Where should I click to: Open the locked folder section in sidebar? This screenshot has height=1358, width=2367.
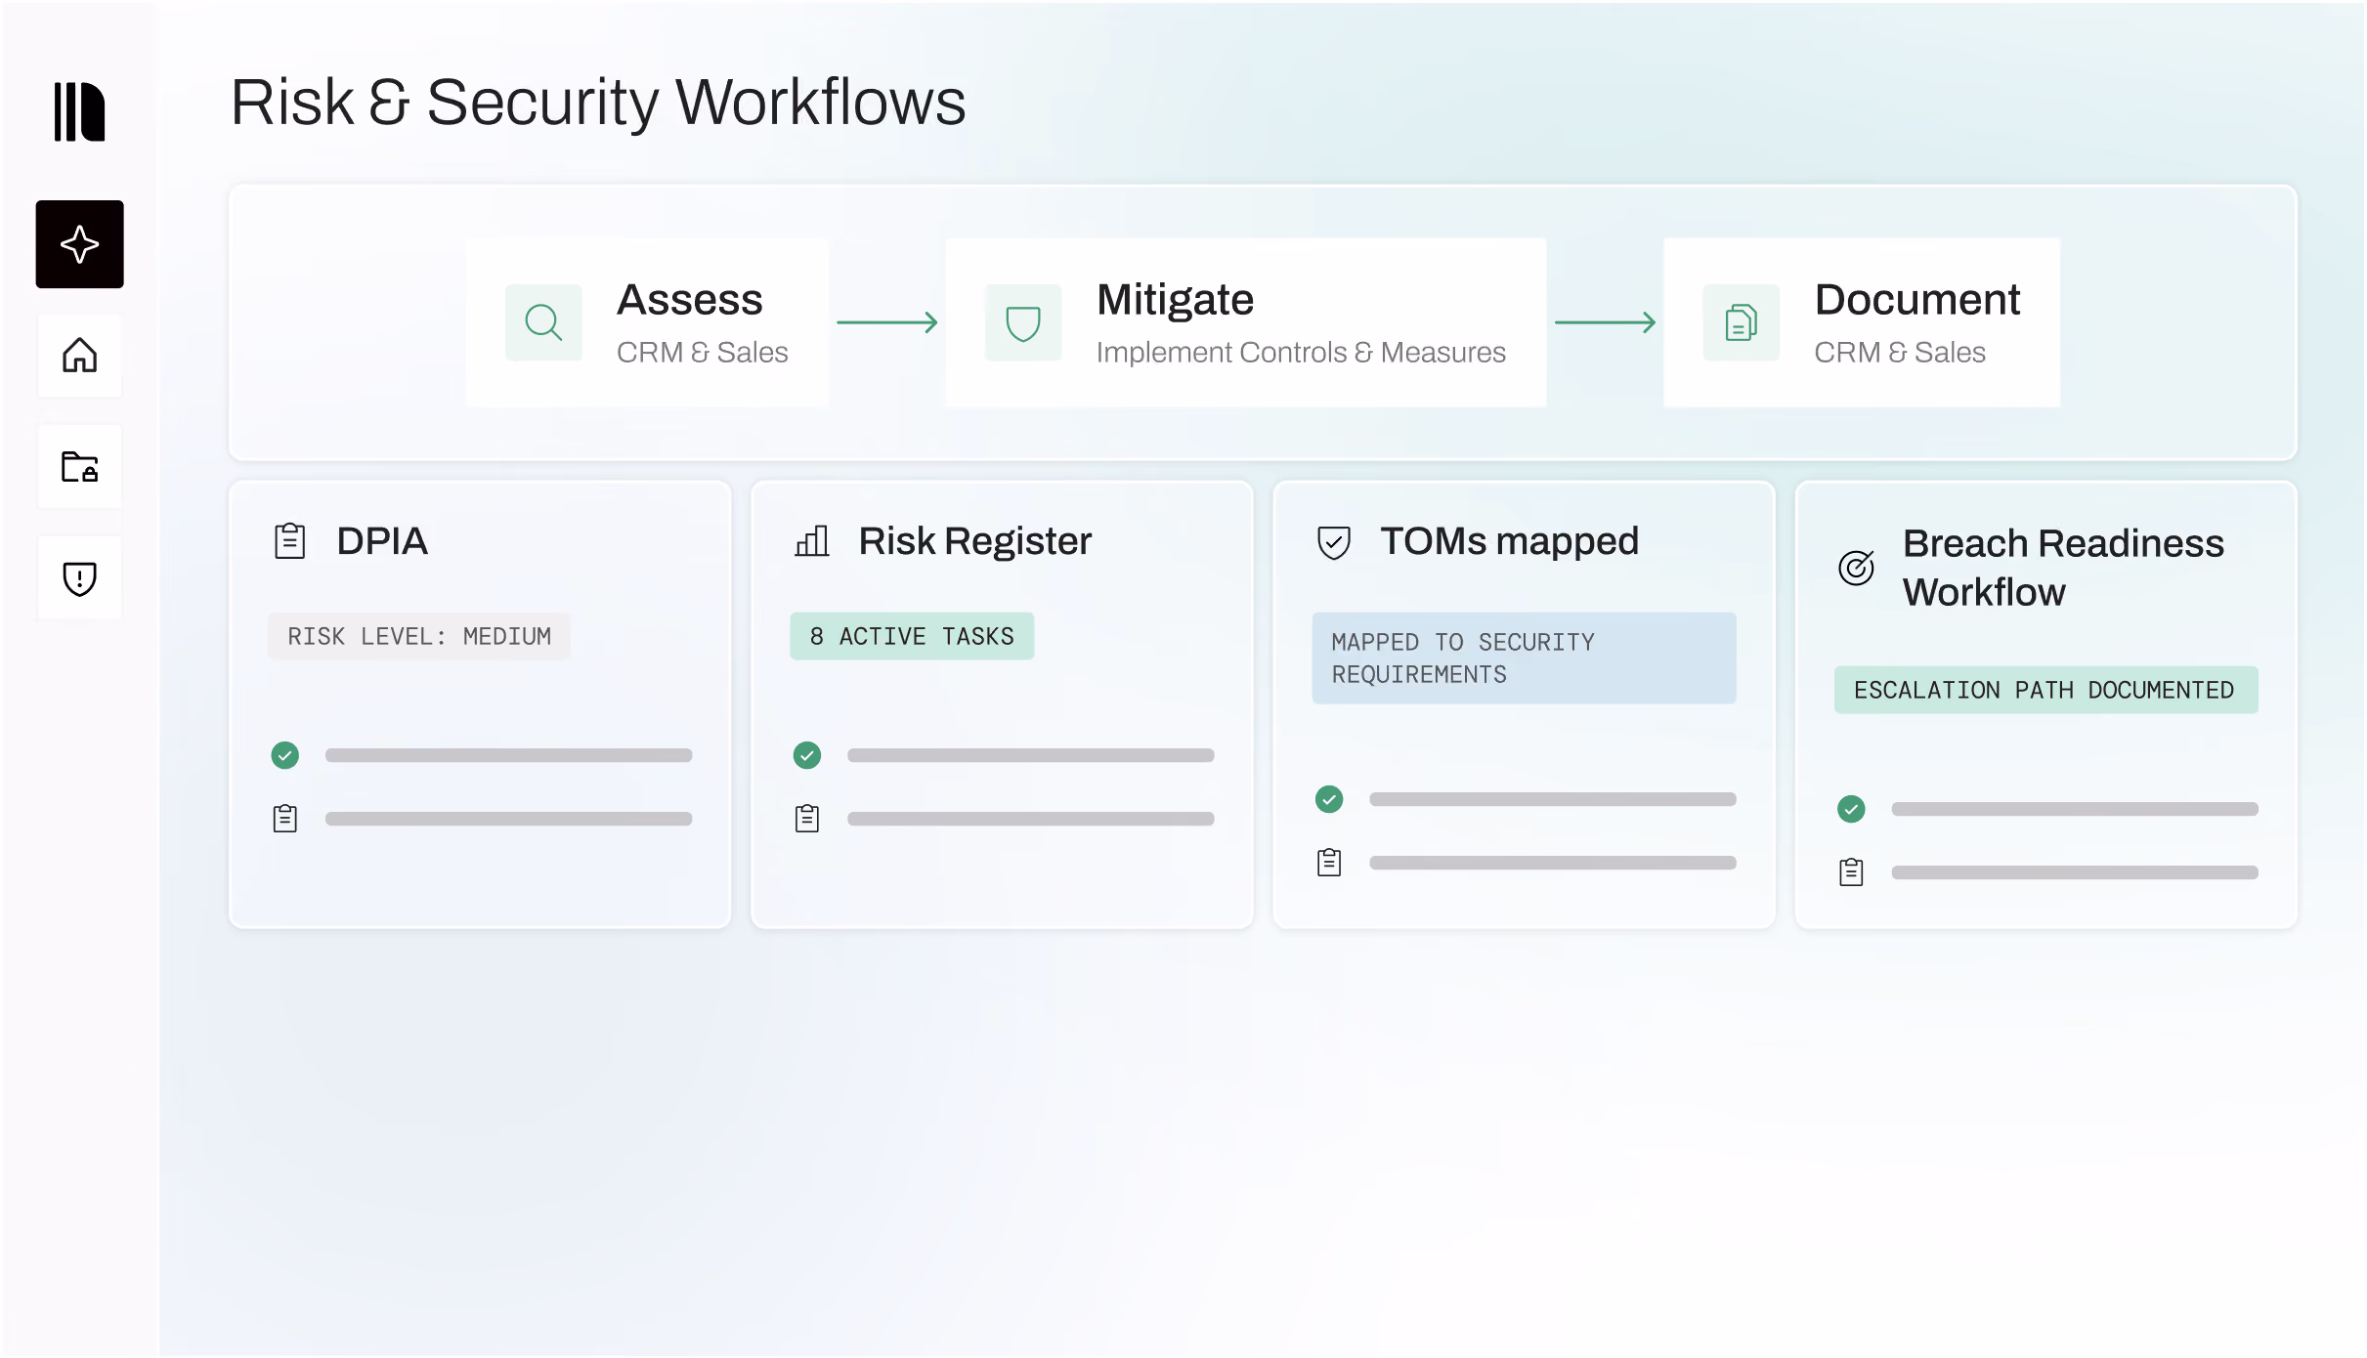80,467
